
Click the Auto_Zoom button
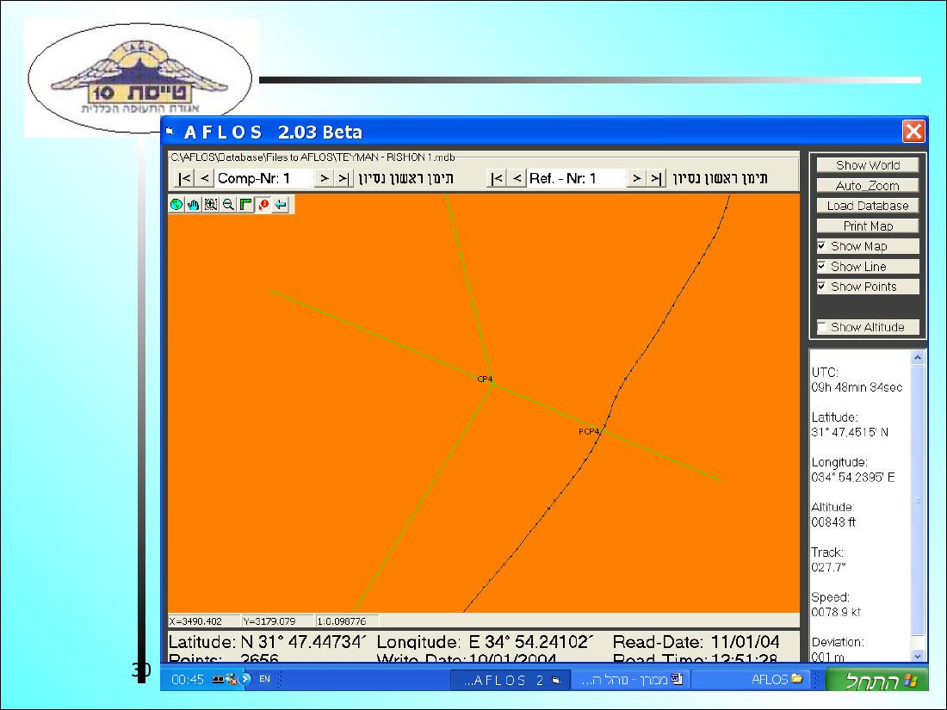coord(868,185)
